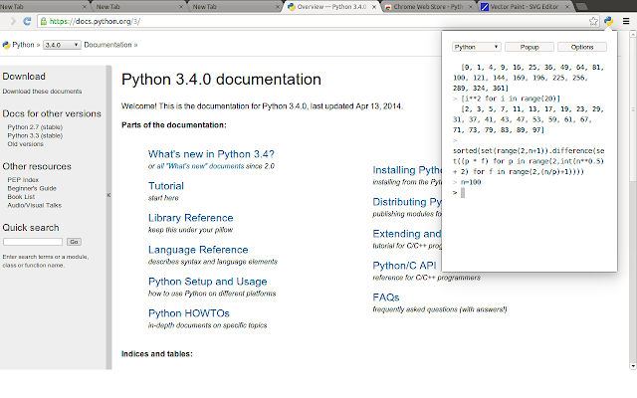Switch to the first New Tab
Screen dimensions: 637x398
pos(41,7)
